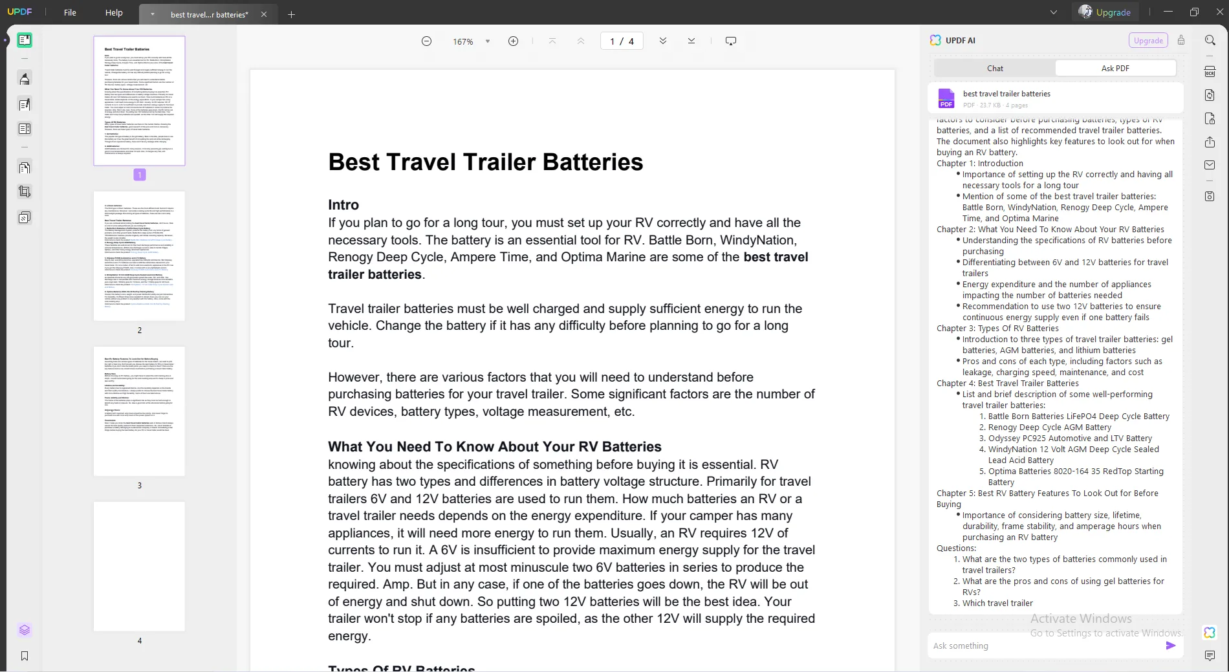The height and width of the screenshot is (672, 1229).
Task: Click the OCR recognize text icon
Action: click(x=1210, y=72)
